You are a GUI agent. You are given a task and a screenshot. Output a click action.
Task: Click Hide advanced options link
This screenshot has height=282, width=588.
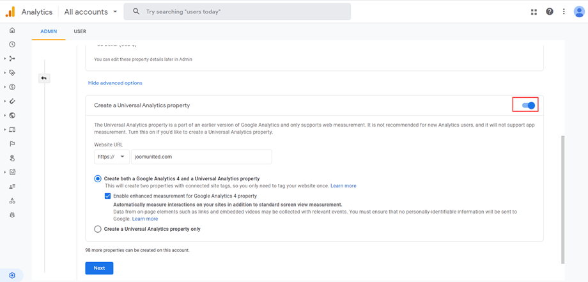115,83
